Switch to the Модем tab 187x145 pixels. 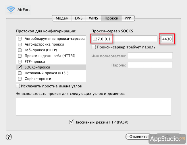(62, 18)
